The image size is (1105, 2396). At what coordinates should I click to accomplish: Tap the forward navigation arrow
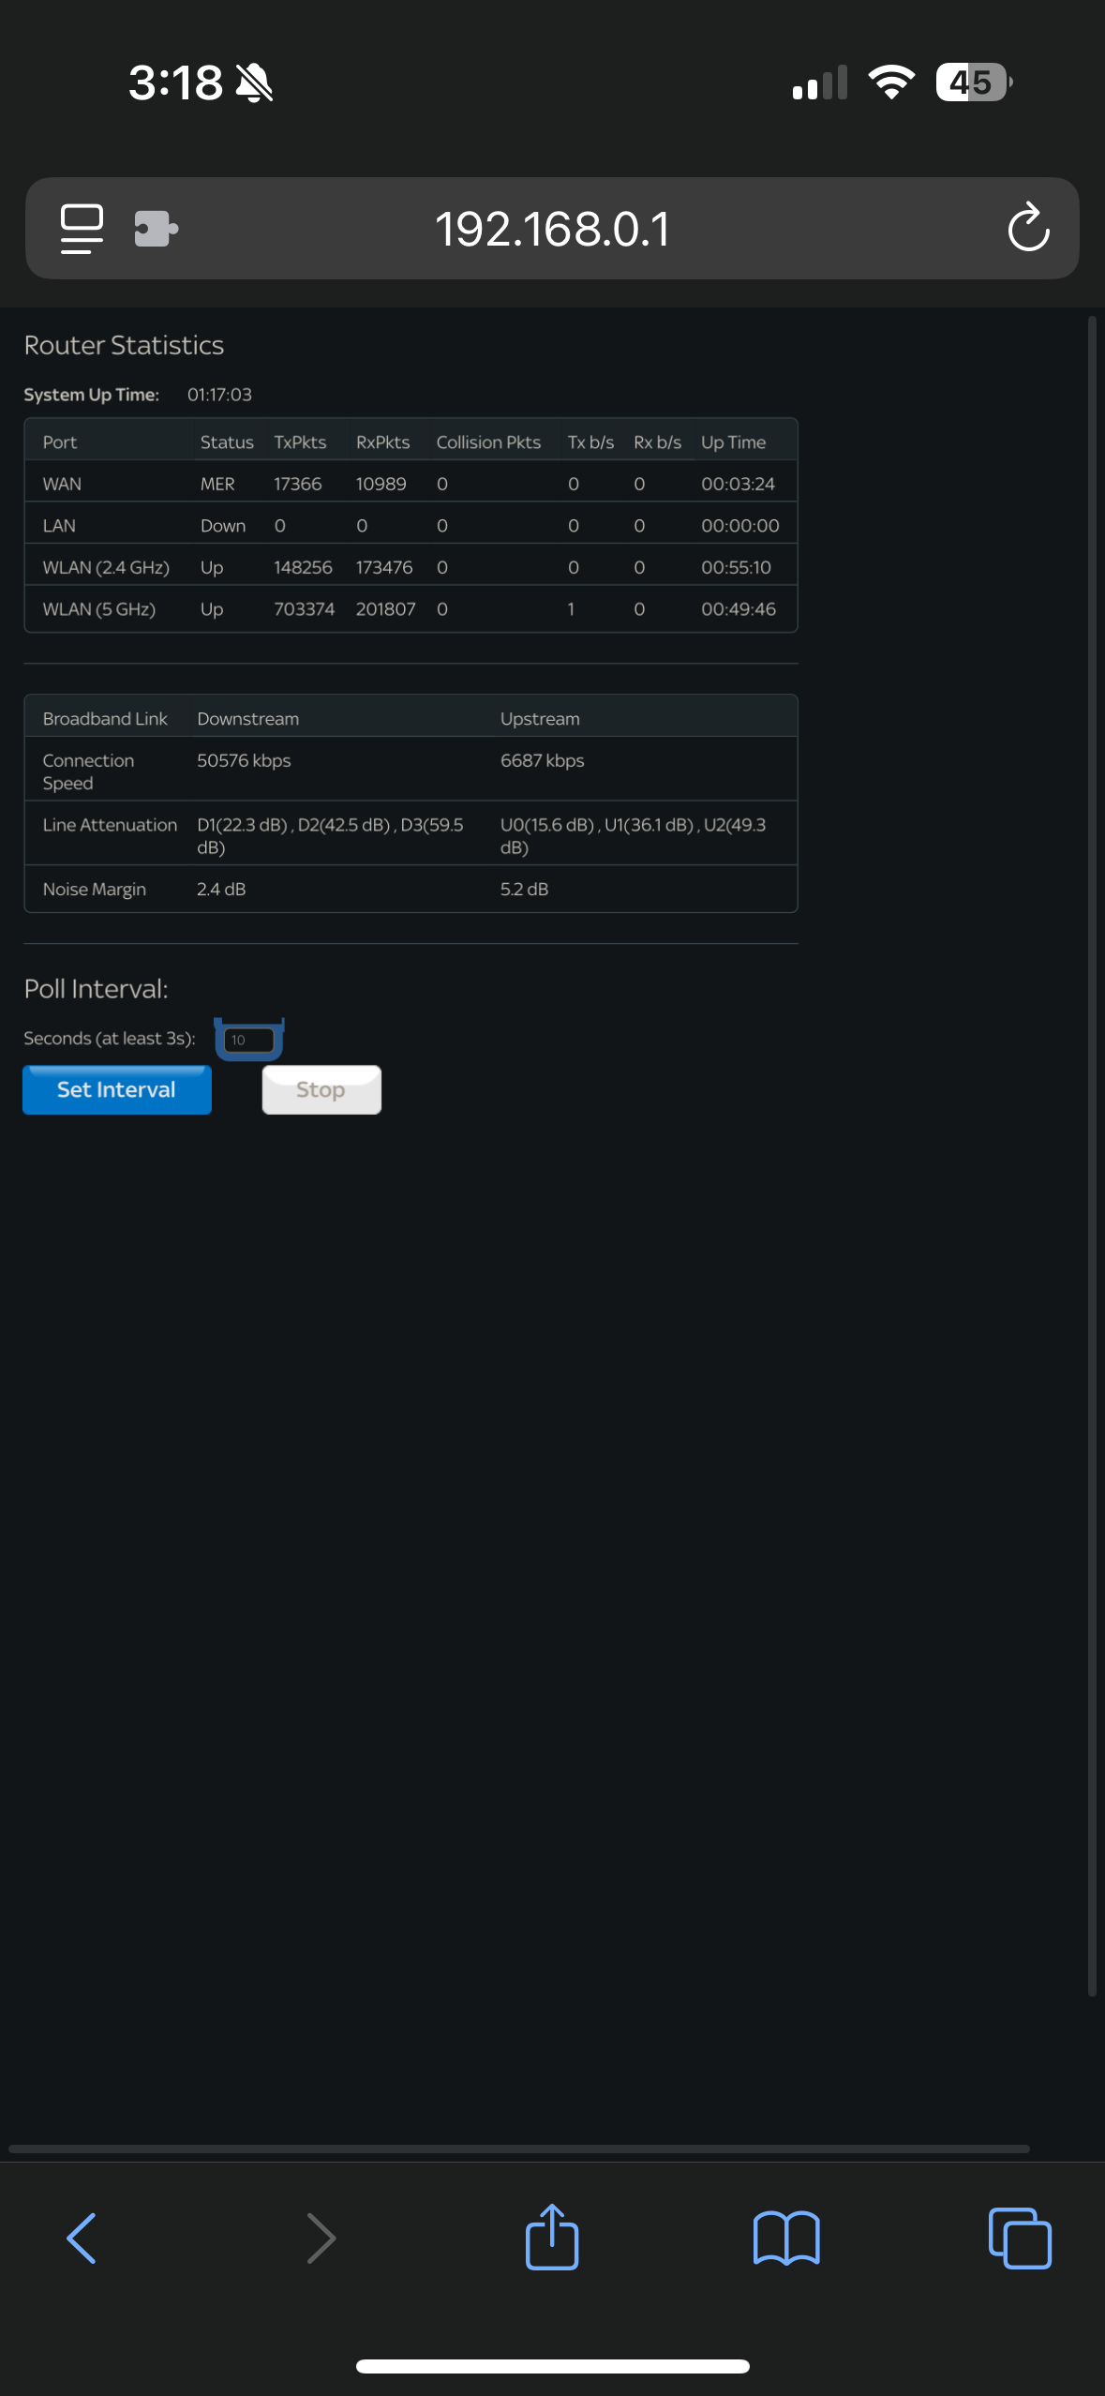point(321,2239)
